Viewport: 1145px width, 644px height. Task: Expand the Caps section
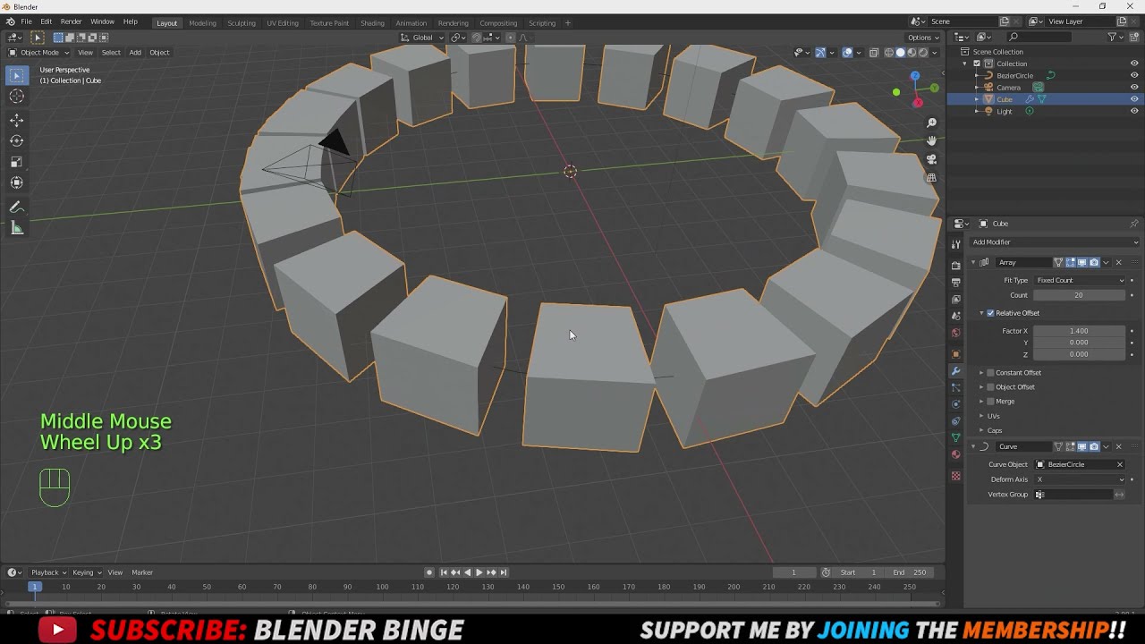pos(994,430)
